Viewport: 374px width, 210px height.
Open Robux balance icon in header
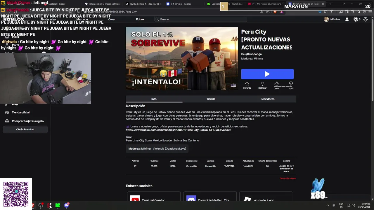coord(356,19)
